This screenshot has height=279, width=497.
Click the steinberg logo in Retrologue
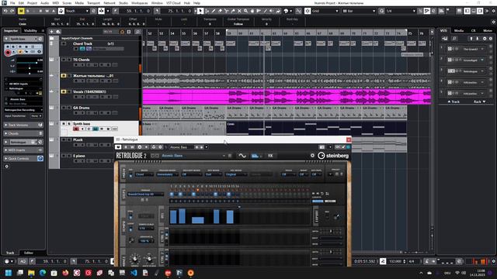click(333, 156)
